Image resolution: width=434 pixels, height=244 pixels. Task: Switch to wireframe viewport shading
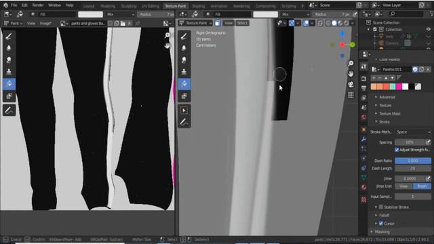[x=328, y=23]
